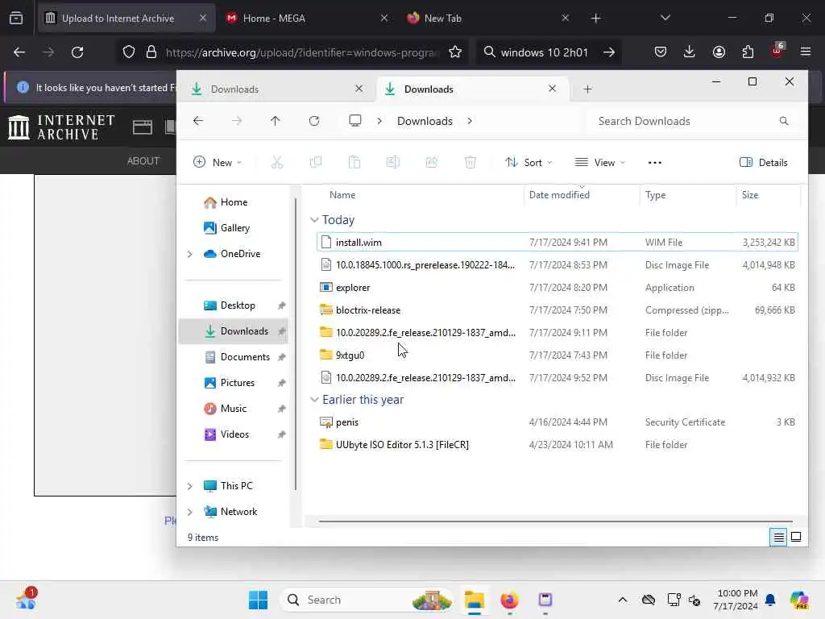Open the View dropdown menu
The height and width of the screenshot is (619, 825).
pos(599,163)
